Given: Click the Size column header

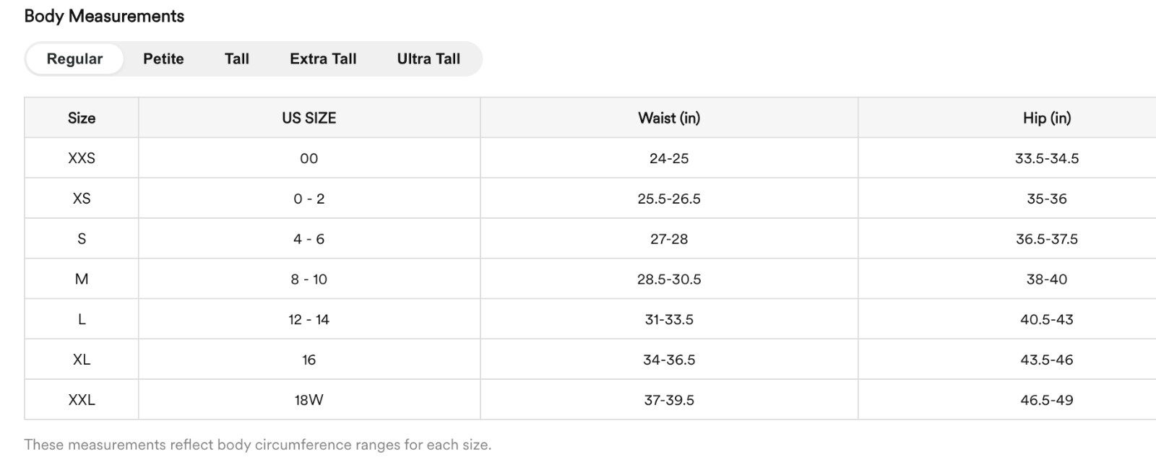Looking at the screenshot, I should tap(82, 118).
